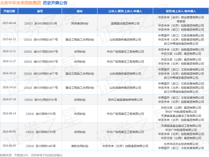Viewport: 209px width, 157px height.
Task: Click the 被告/被上诉人/被申请人 column header
Action: pos(181,11)
